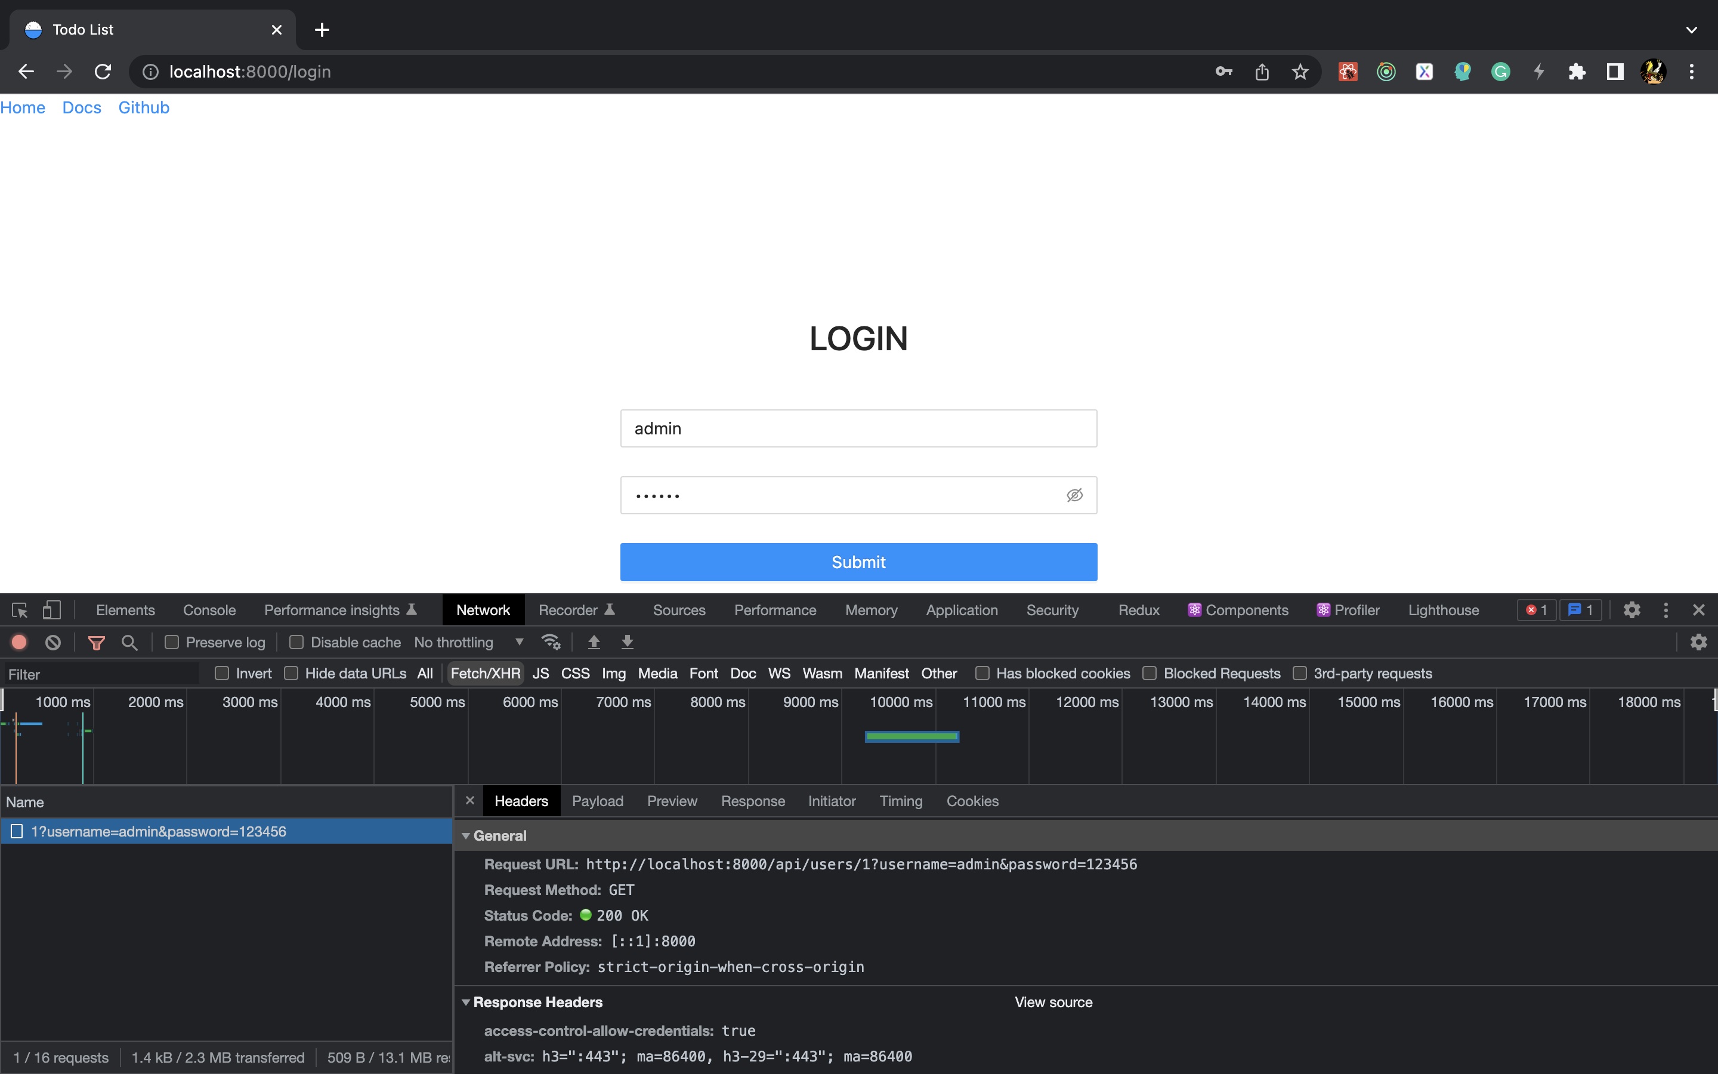Click the Filter text input field

pyautogui.click(x=100, y=674)
